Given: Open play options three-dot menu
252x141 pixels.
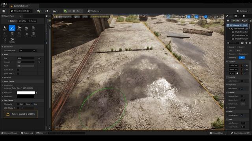Looking at the screenshot, I should pos(82,11).
